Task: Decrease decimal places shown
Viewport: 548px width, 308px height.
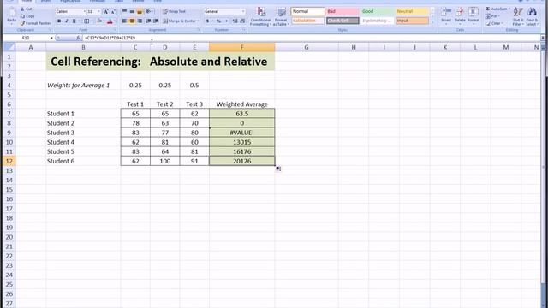Action: click(242, 21)
